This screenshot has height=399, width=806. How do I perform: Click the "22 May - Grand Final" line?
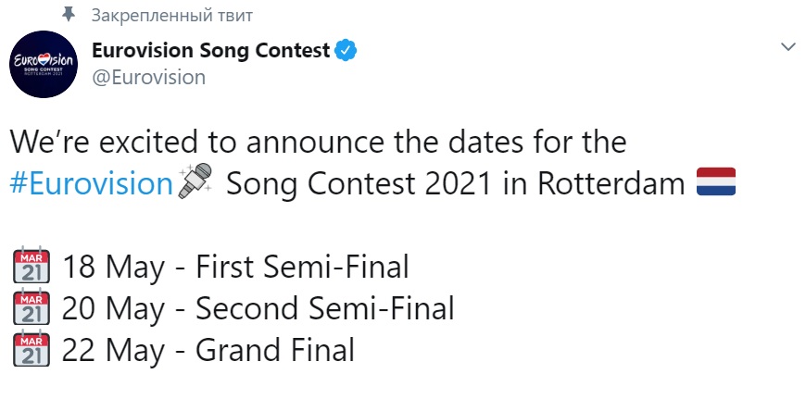(x=208, y=350)
